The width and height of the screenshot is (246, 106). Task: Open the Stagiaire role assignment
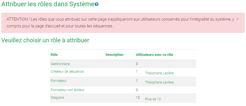pos(57,98)
